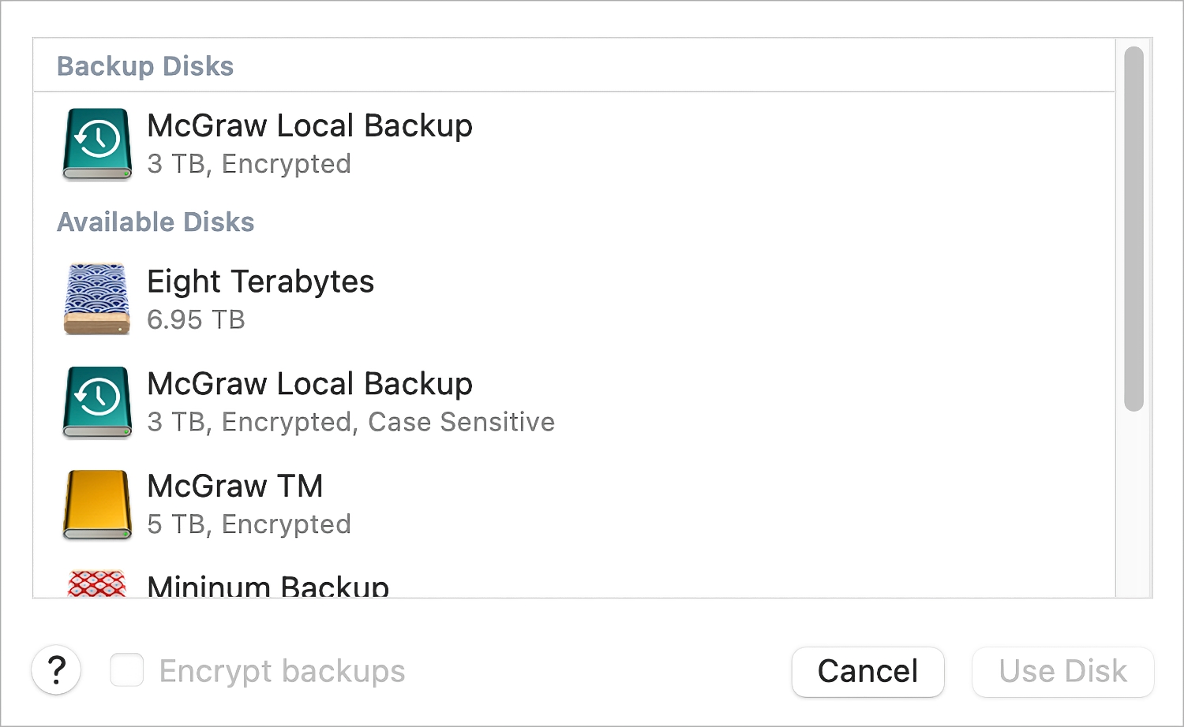Image resolution: width=1184 pixels, height=727 pixels.
Task: Confirm selection with Use Disk button
Action: point(1062,672)
